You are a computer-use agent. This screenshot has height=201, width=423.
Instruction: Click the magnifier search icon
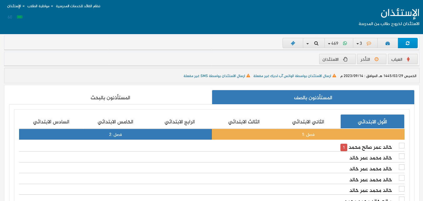[x=316, y=44]
